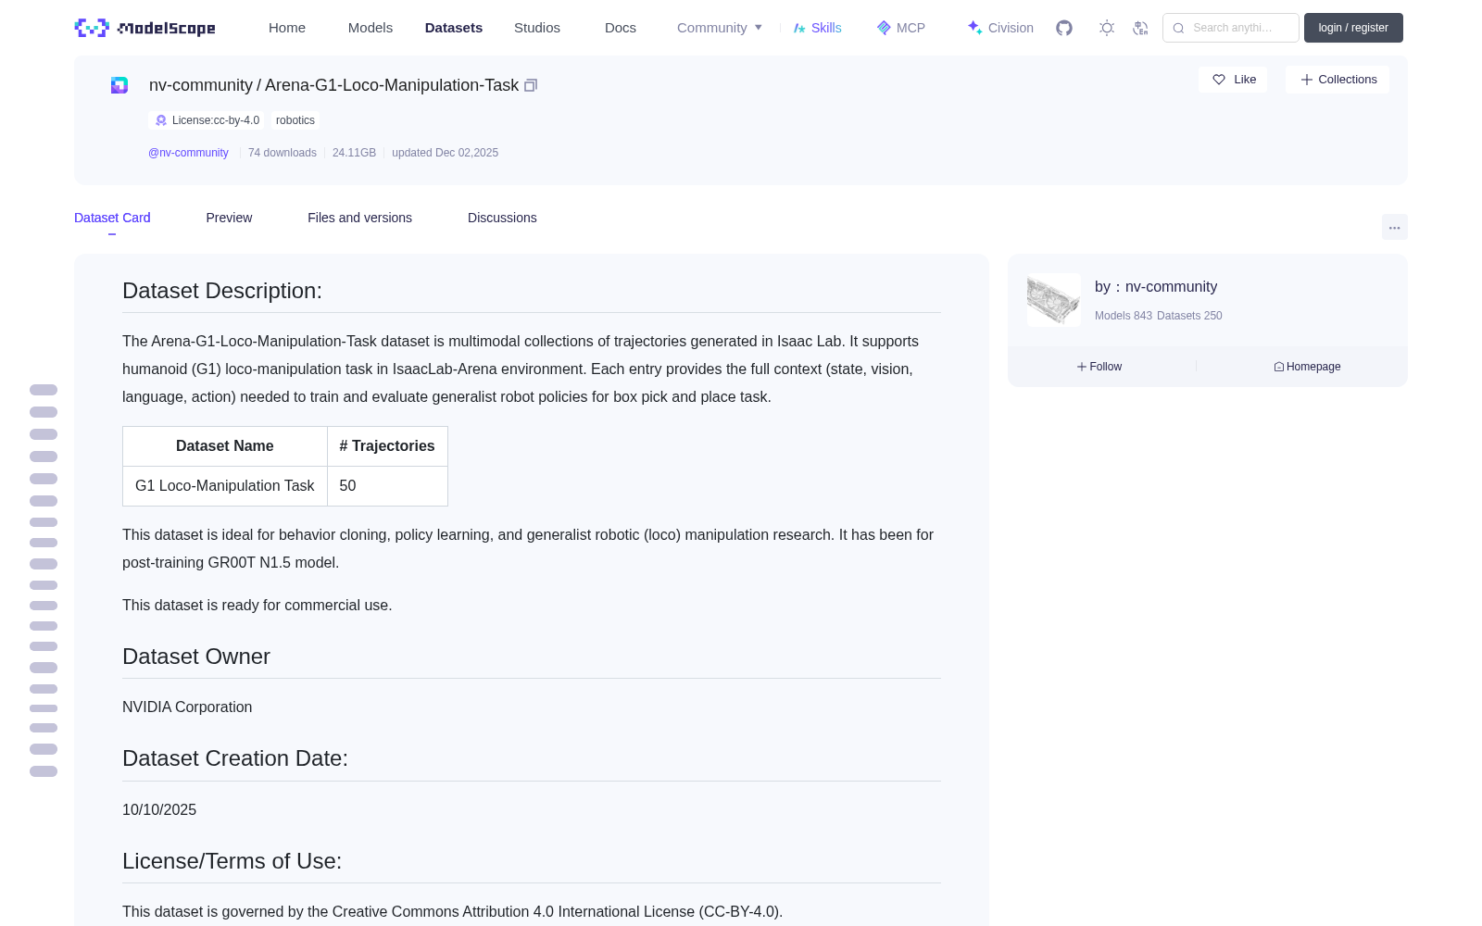Copy dataset name with the copy icon
The width and height of the screenshot is (1482, 926).
(x=531, y=85)
